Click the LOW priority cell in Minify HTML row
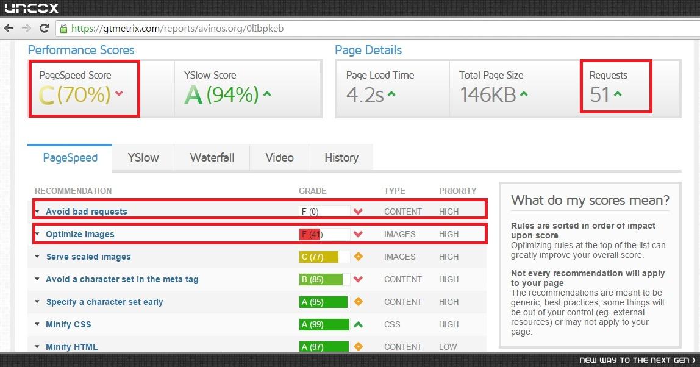 [448, 347]
